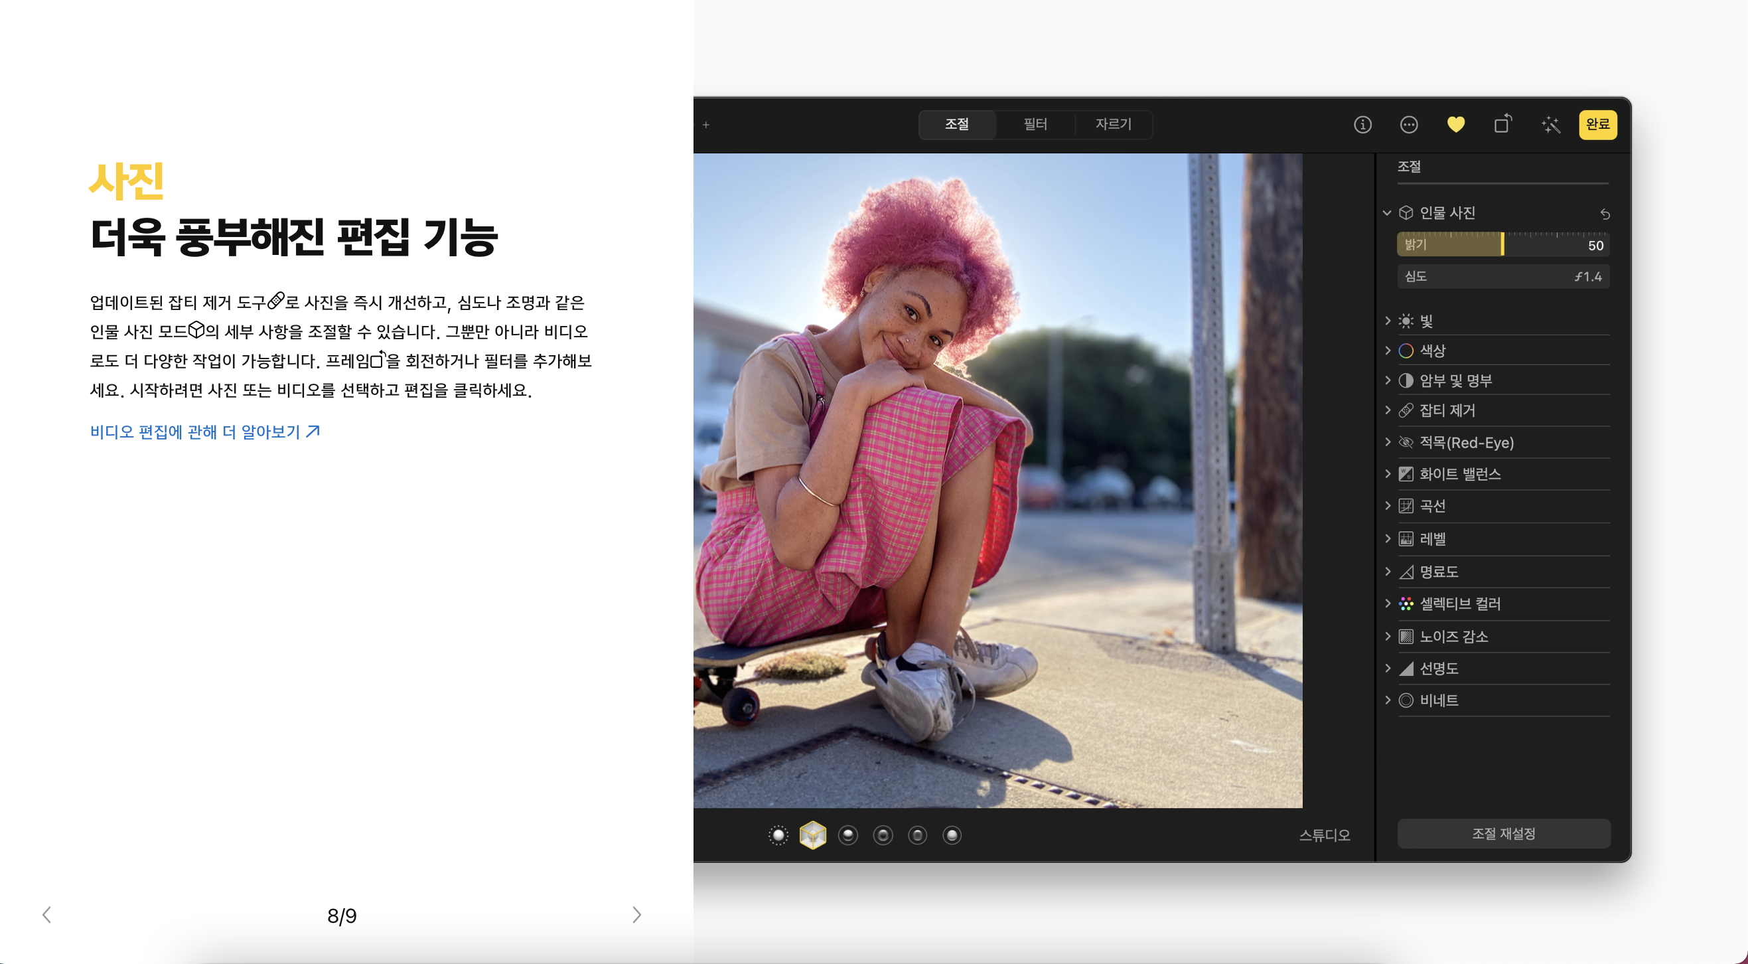Switch to the 자르기 tab
1748x964 pixels.
point(1113,124)
